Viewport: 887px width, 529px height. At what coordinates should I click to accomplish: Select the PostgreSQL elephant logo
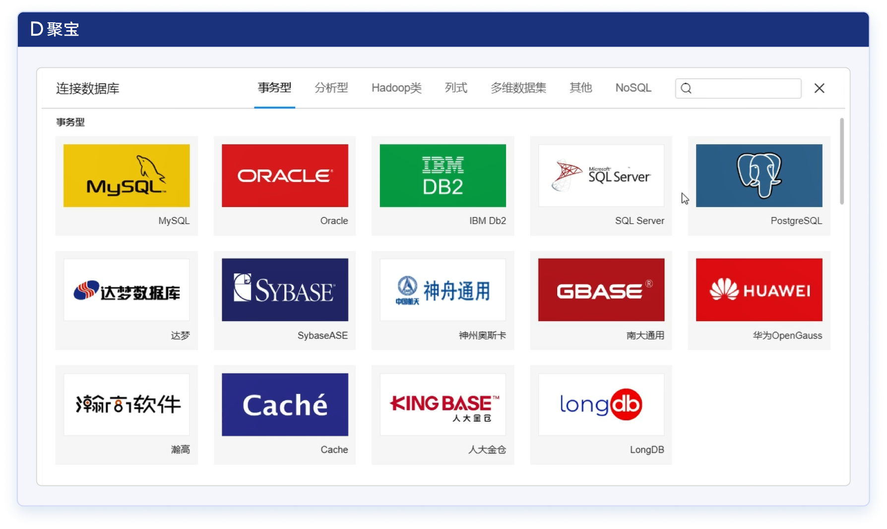point(759,175)
